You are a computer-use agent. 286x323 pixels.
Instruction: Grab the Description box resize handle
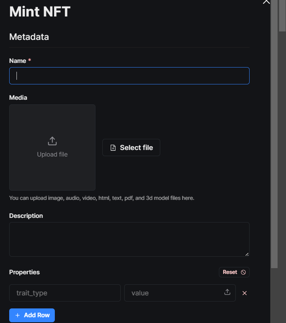click(247, 254)
